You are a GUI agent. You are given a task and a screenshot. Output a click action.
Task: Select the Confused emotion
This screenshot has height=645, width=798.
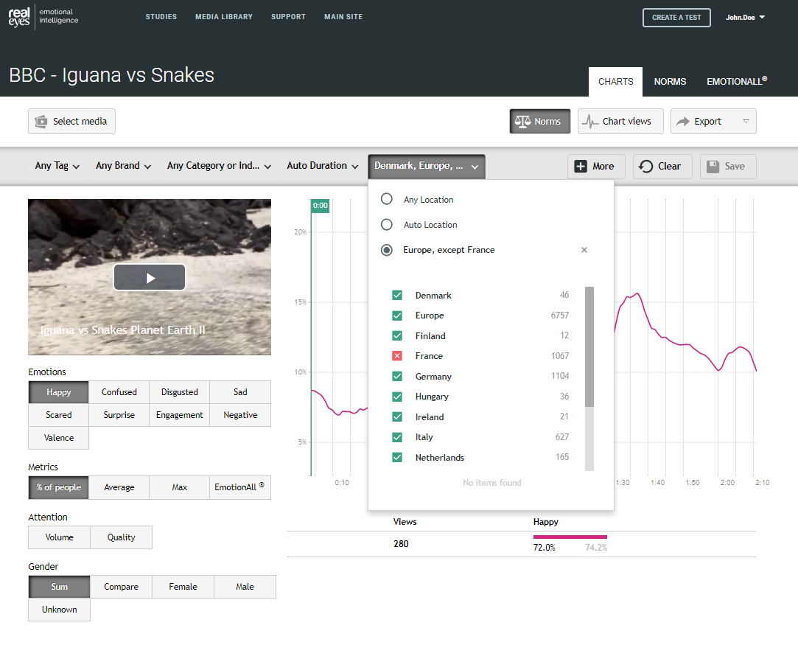point(119,392)
